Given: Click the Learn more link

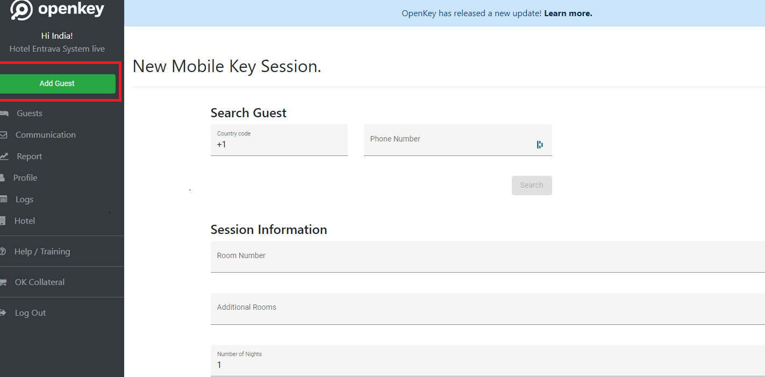Looking at the screenshot, I should pyautogui.click(x=567, y=13).
